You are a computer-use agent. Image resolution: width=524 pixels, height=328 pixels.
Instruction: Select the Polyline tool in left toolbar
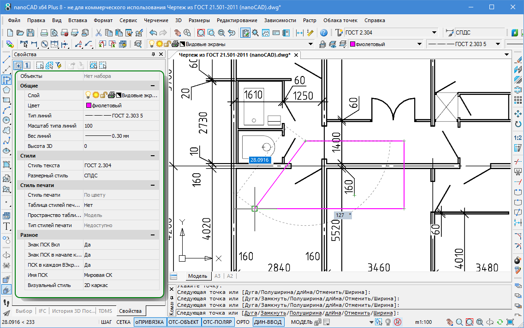(x=6, y=80)
